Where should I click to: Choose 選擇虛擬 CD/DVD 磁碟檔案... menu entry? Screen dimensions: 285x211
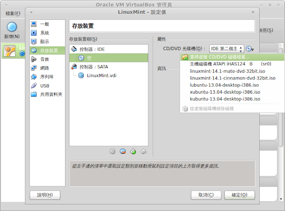click(232, 57)
